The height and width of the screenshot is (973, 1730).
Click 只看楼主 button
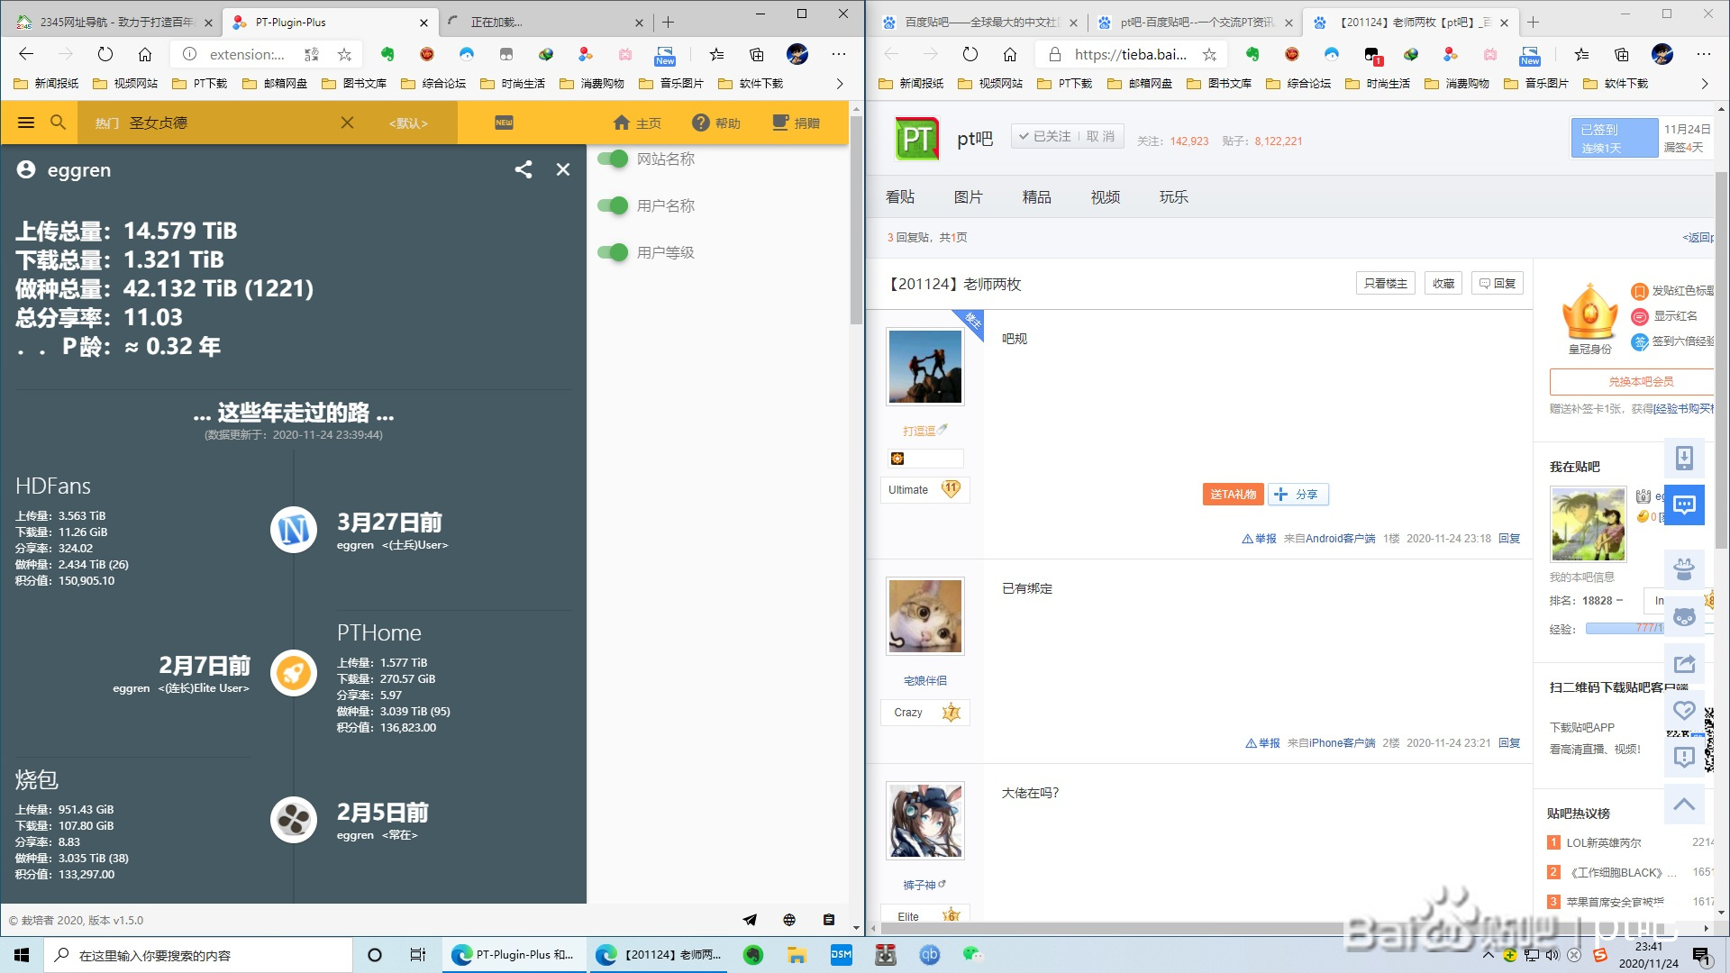coord(1385,283)
